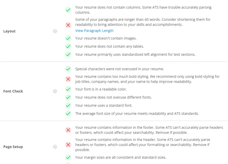Image resolution: width=228 pixels, height=164 pixels.
Task: Click the Layout help question mark icon
Action: 55,31
